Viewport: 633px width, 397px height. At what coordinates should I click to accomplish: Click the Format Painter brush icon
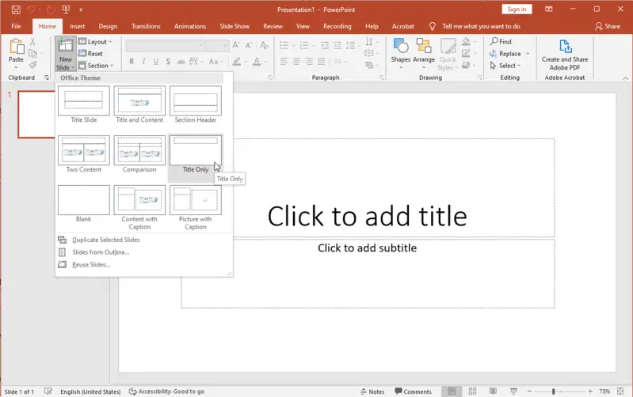(32, 65)
